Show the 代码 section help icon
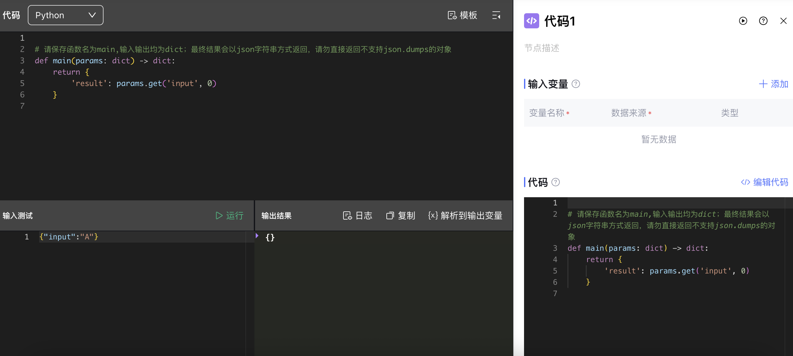Image resolution: width=793 pixels, height=356 pixels. click(556, 182)
